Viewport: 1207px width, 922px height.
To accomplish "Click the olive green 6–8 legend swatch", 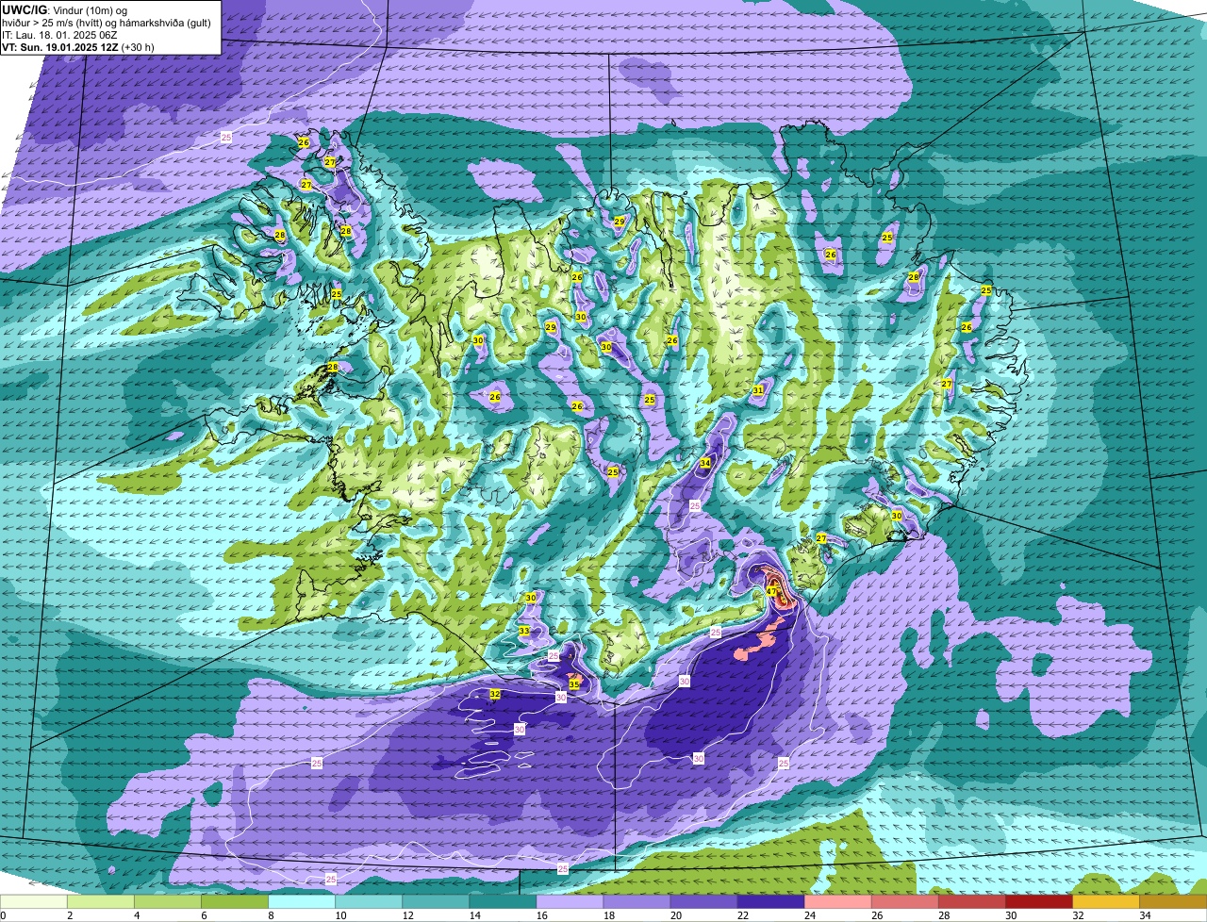I will click(236, 901).
